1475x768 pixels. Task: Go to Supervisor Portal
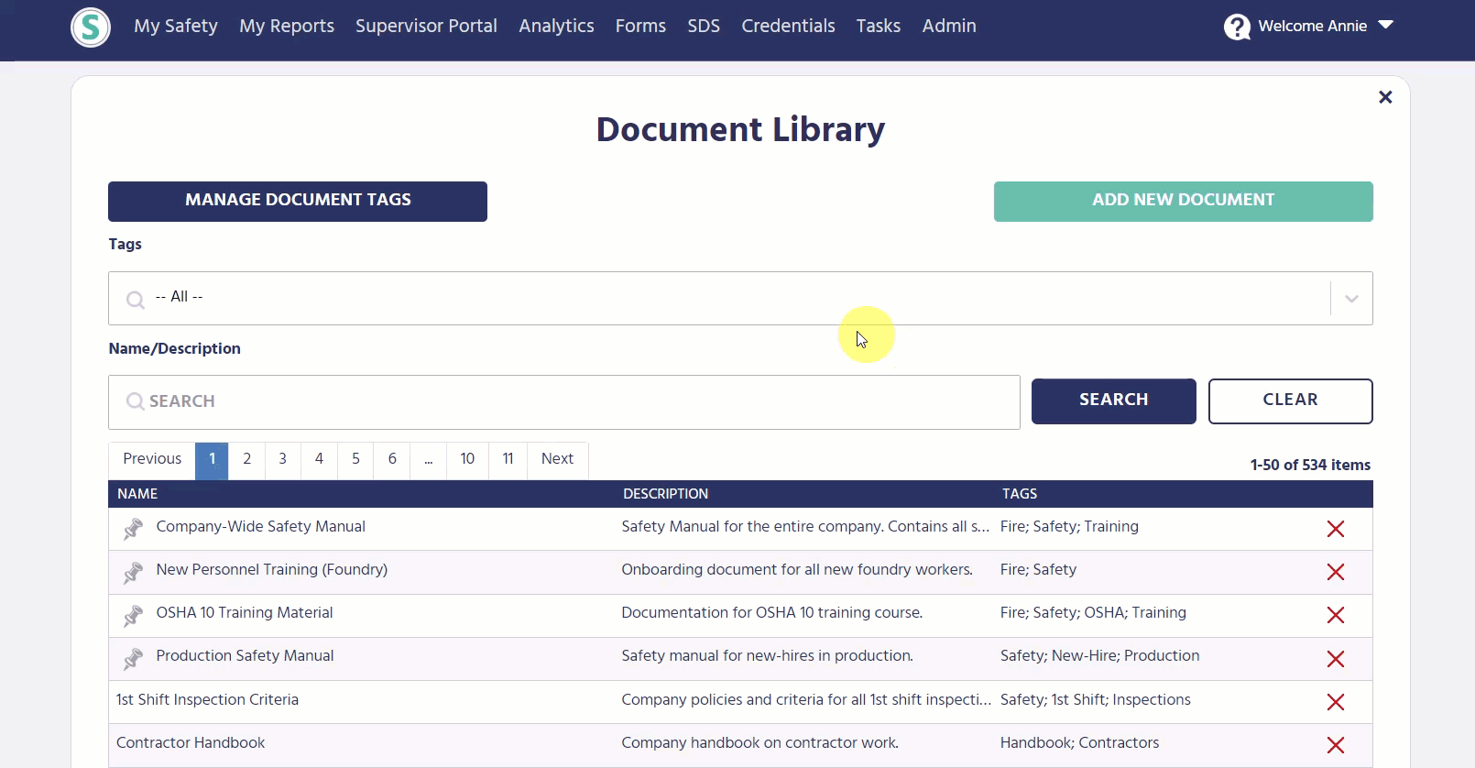click(x=426, y=26)
